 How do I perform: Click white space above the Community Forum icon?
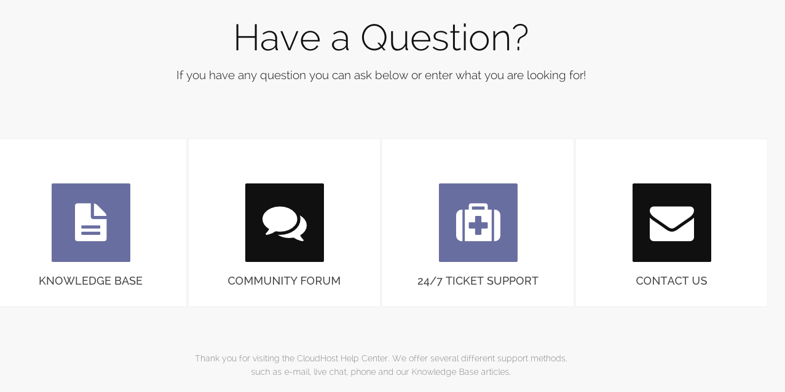[x=284, y=161]
